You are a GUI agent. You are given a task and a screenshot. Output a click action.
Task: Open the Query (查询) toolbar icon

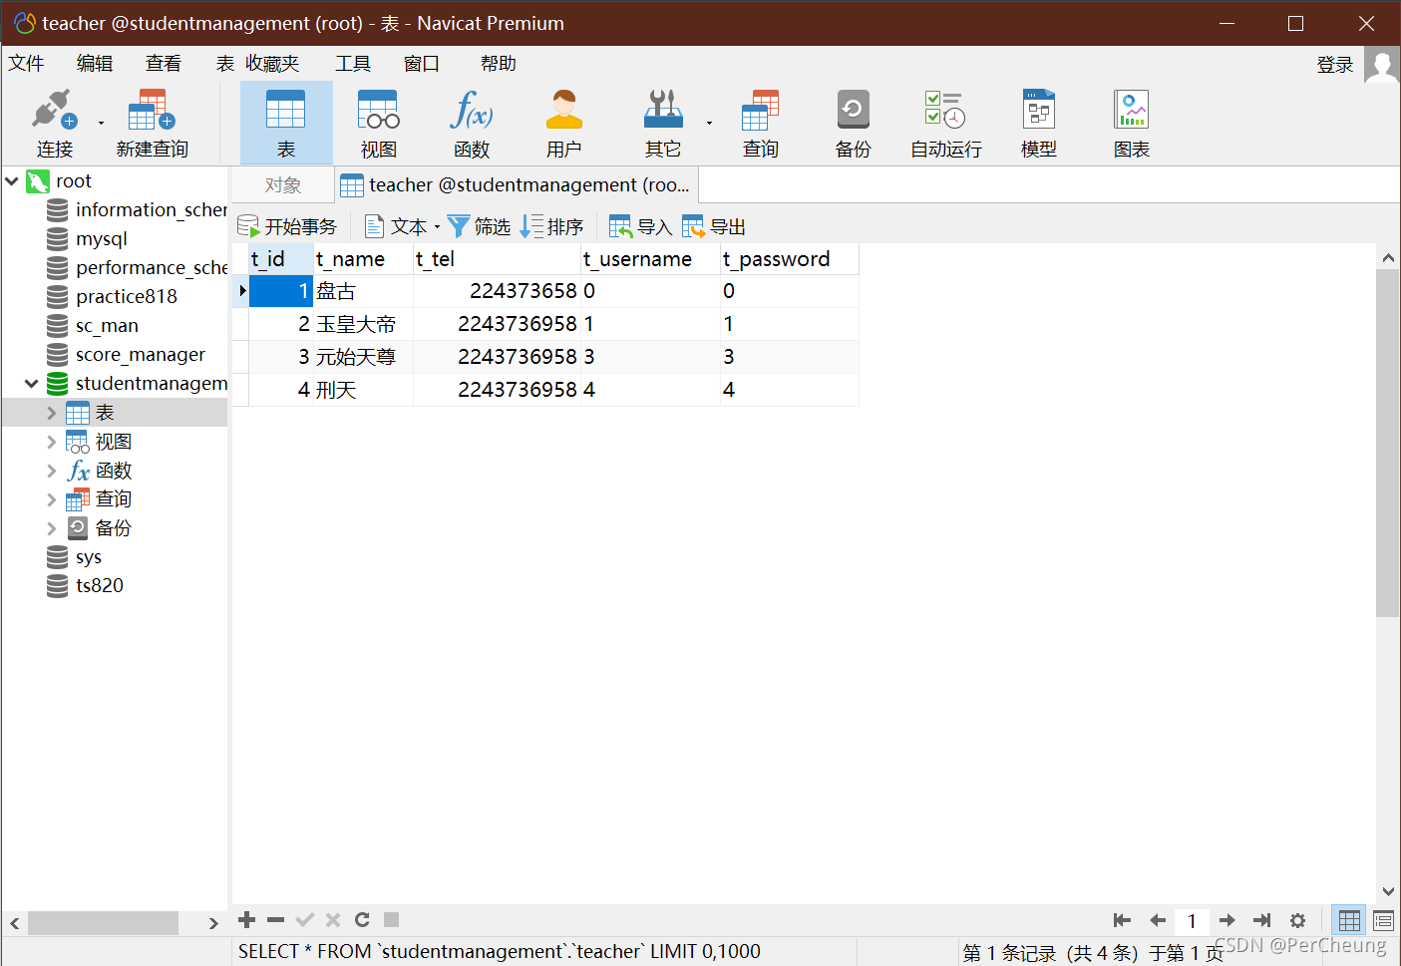[x=760, y=124]
